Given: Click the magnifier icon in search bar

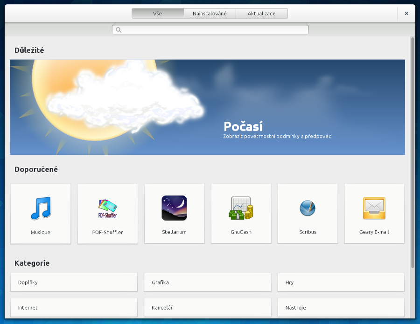Looking at the screenshot, I should click(119, 30).
